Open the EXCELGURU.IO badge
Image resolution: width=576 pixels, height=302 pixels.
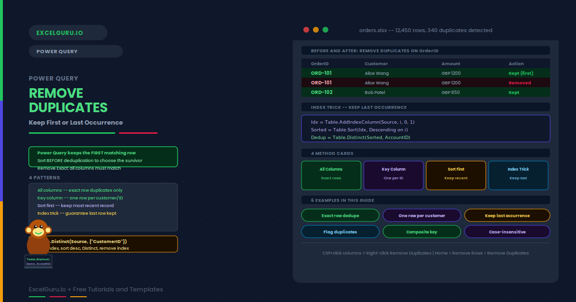[x=68, y=33]
